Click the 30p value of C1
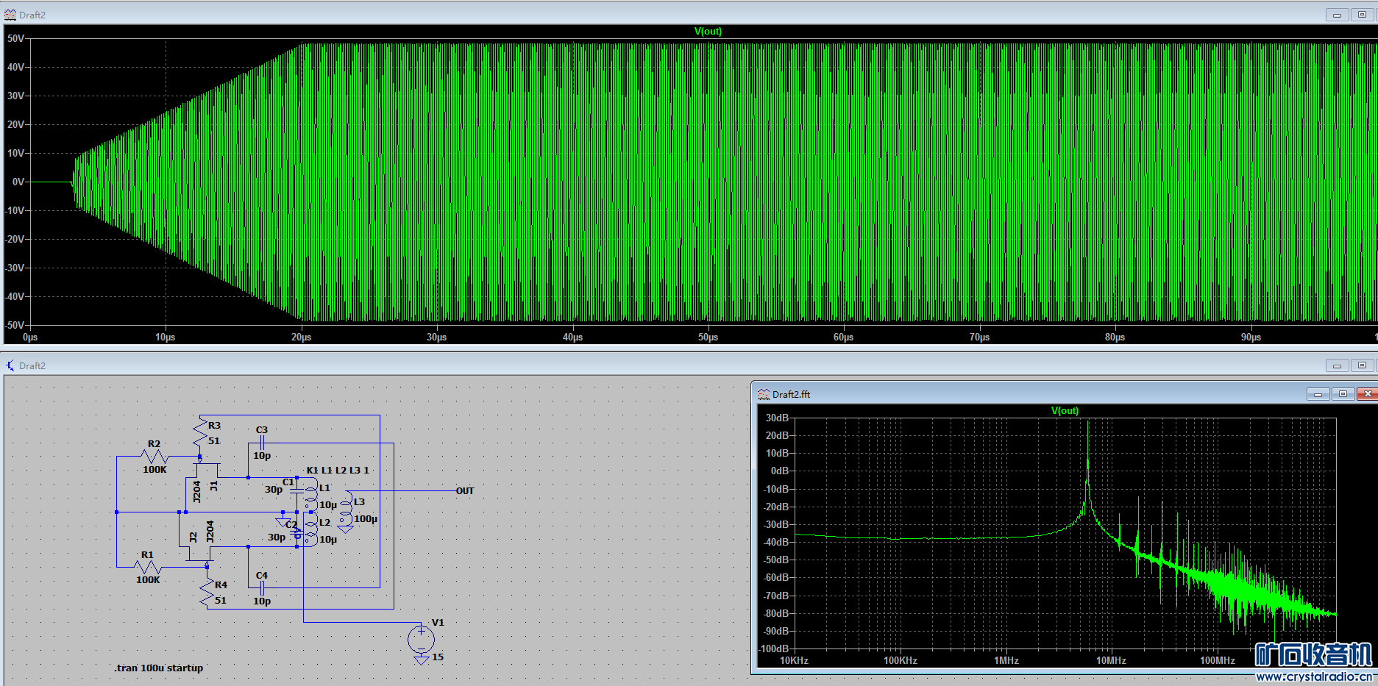The image size is (1378, 686). pyautogui.click(x=274, y=489)
